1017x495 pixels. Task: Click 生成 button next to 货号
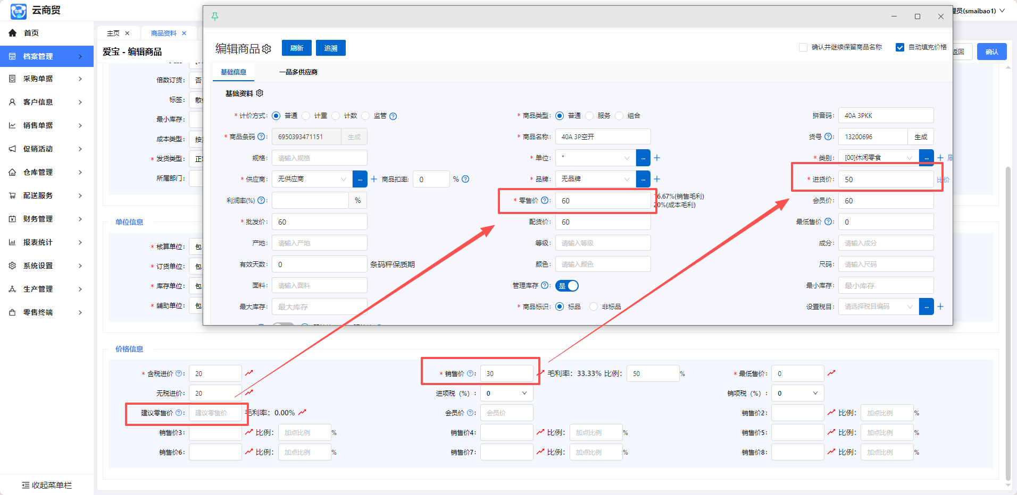[921, 136]
